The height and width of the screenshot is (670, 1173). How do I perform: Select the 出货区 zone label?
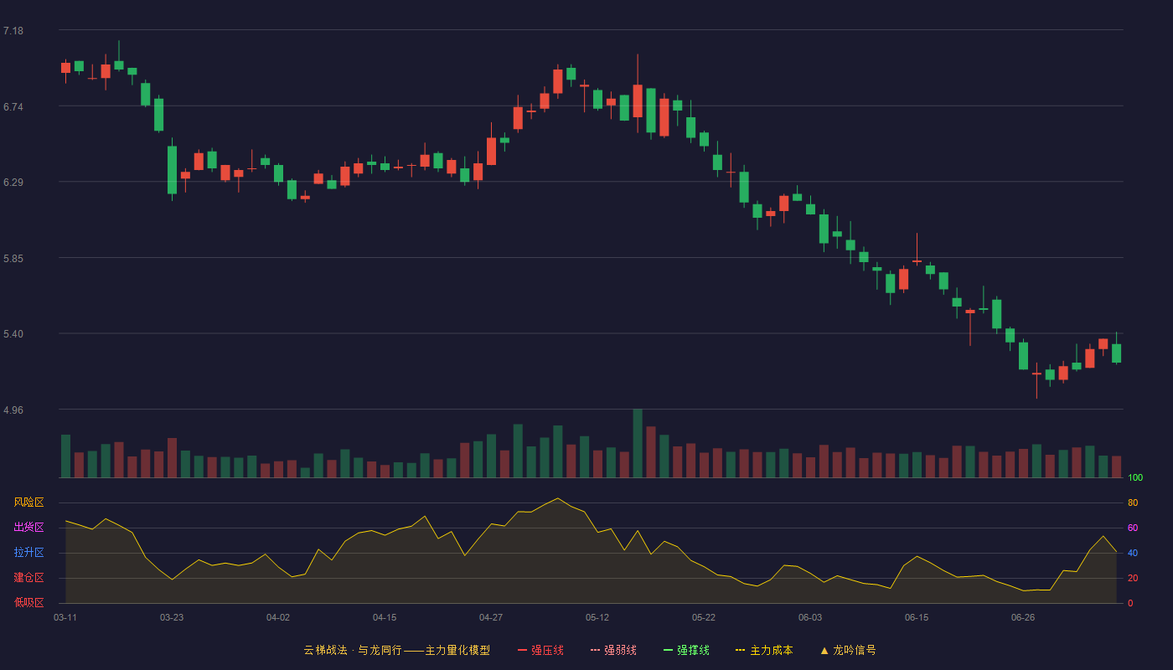tap(28, 528)
